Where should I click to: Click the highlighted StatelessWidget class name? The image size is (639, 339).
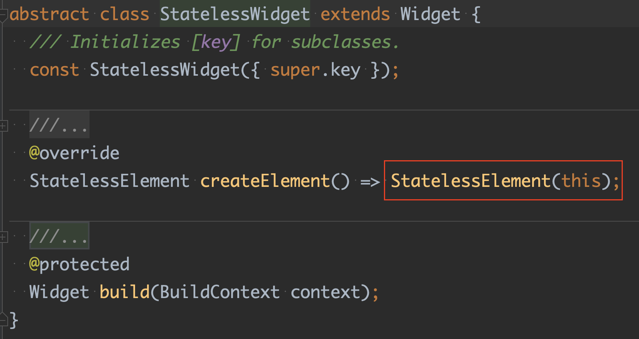point(235,14)
